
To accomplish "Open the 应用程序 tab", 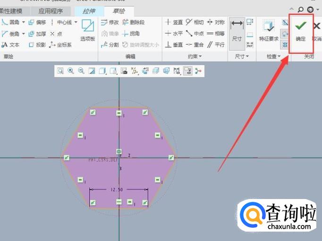I will (51, 10).
